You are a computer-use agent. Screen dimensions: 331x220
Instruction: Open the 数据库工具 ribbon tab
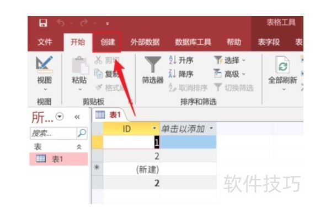[193, 42]
